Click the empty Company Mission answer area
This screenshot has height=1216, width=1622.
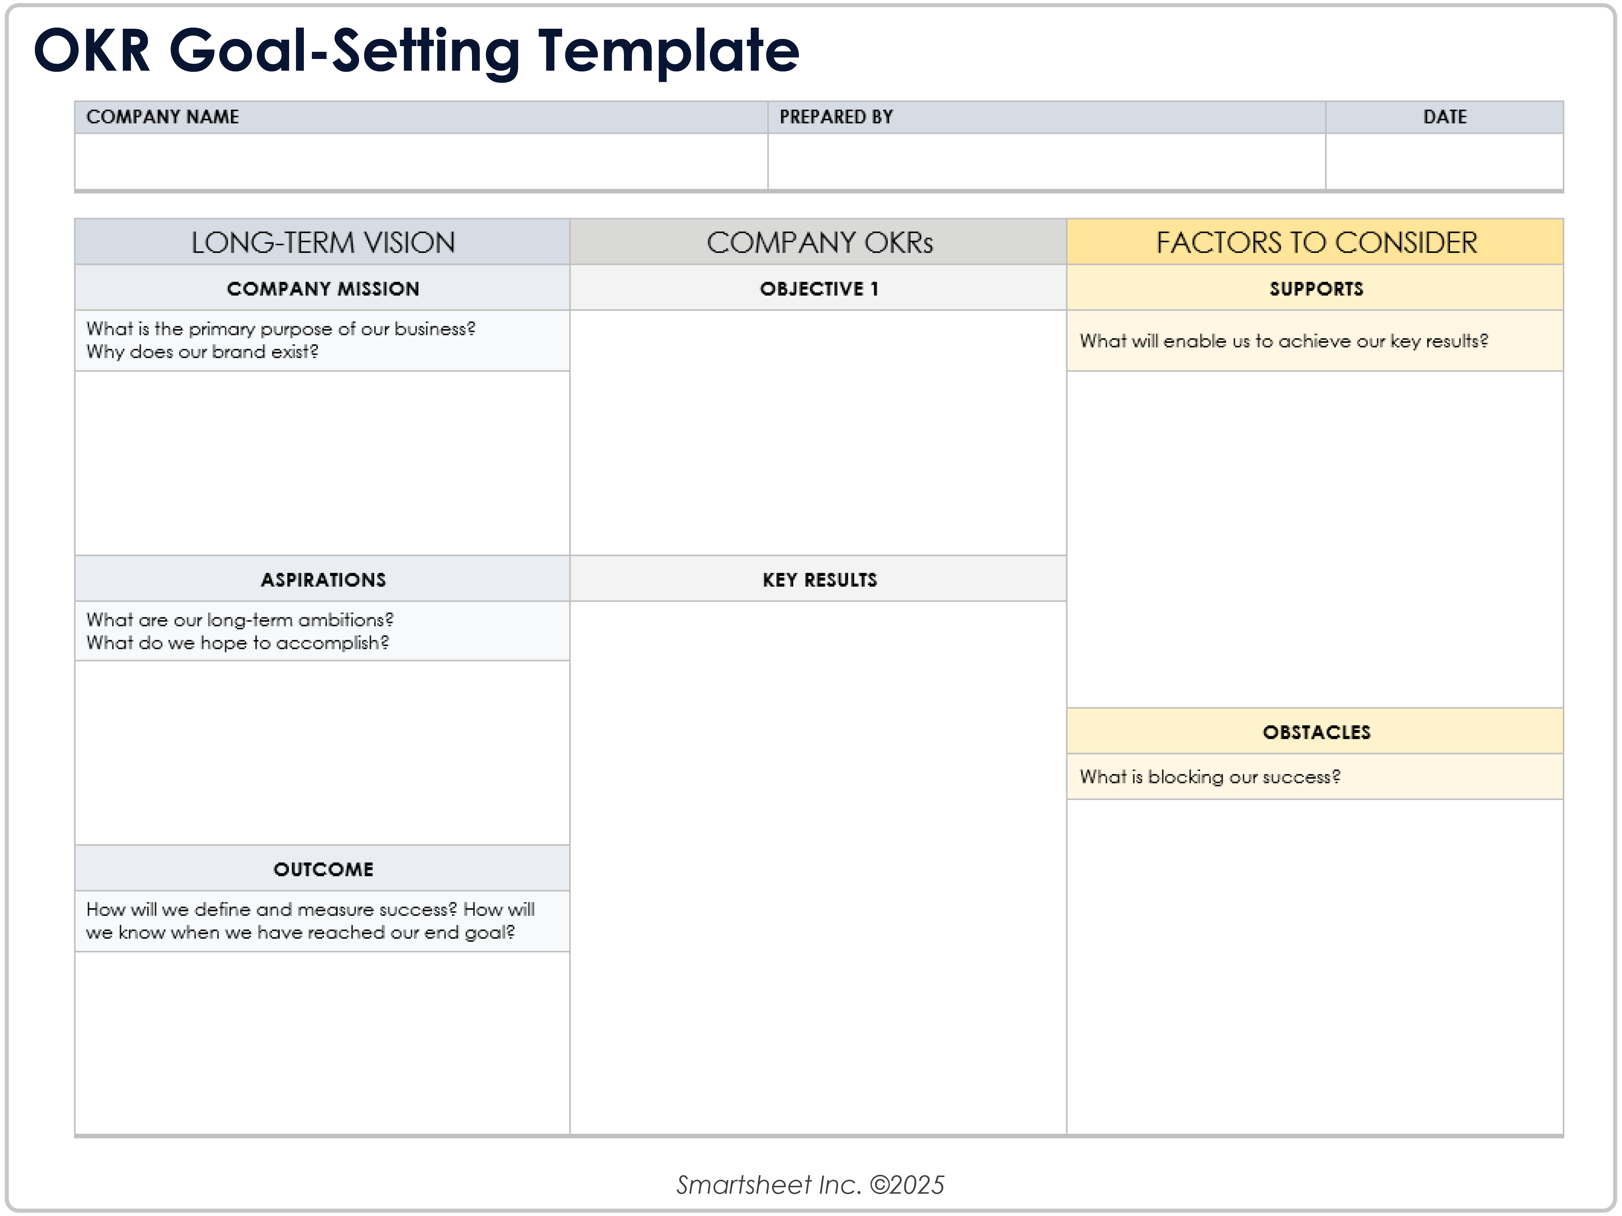coord(322,463)
